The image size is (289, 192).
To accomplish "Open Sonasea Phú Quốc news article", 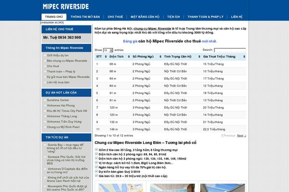I will (x=66, y=160).
